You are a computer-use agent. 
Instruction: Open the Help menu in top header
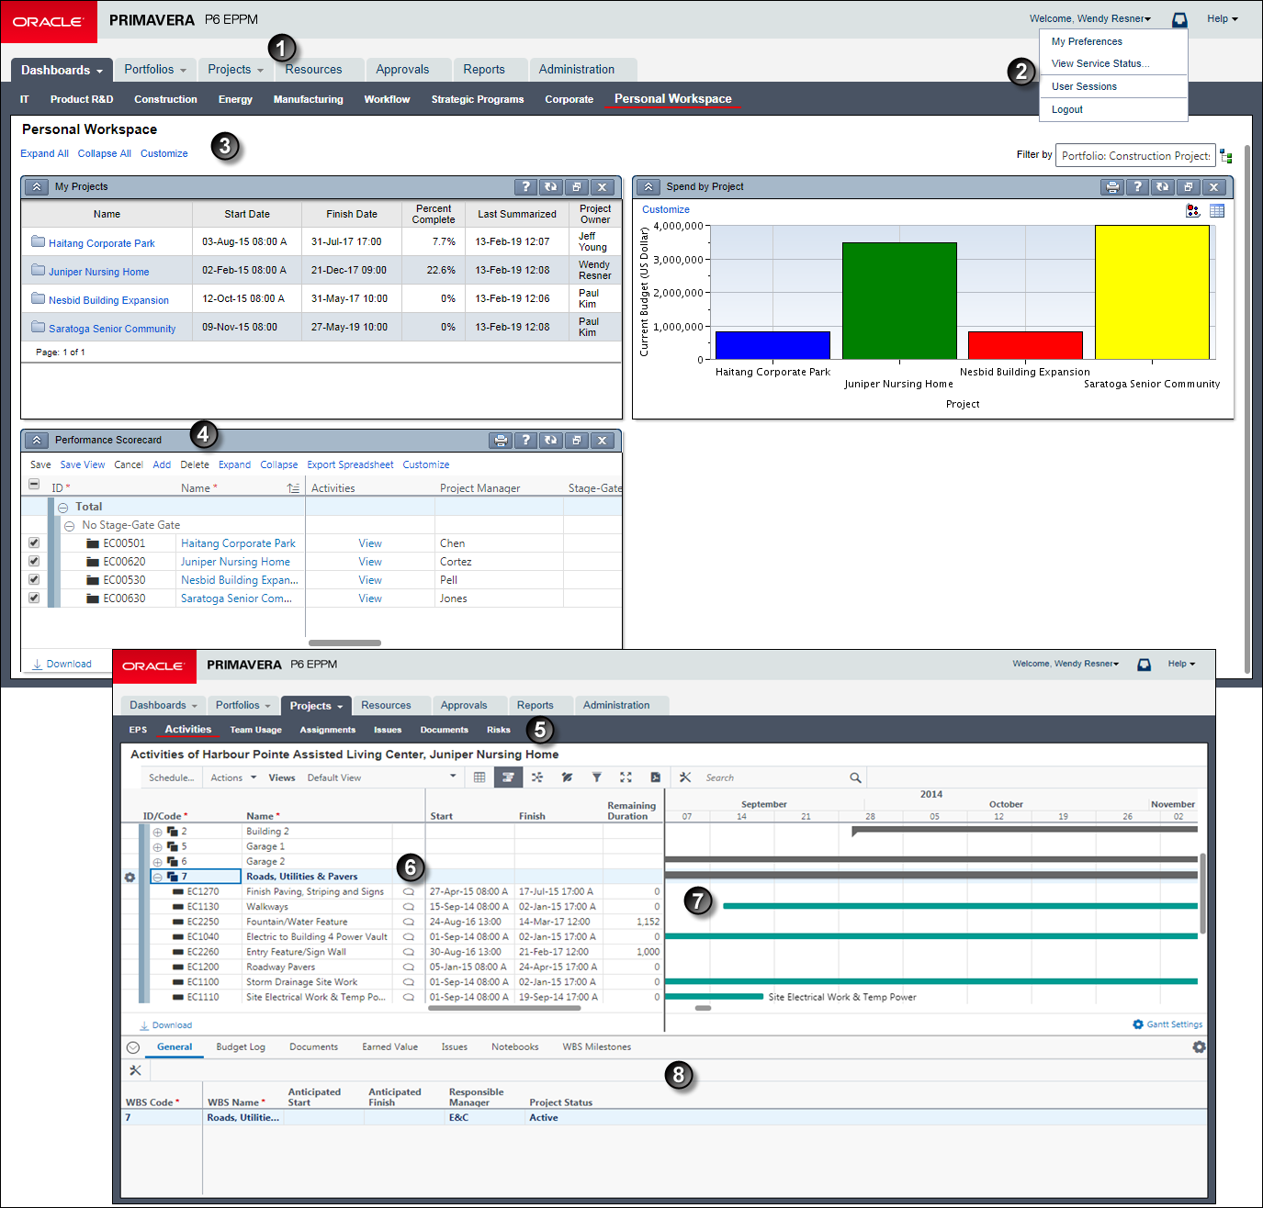pos(1223,18)
